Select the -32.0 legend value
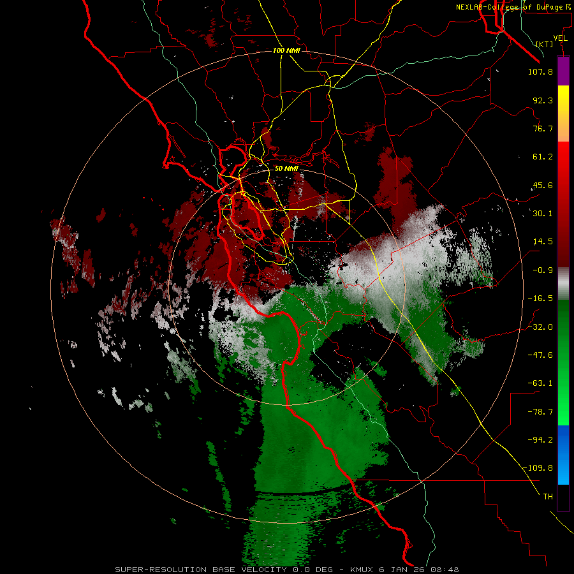Viewport: 574px width, 574px height. tap(540, 327)
